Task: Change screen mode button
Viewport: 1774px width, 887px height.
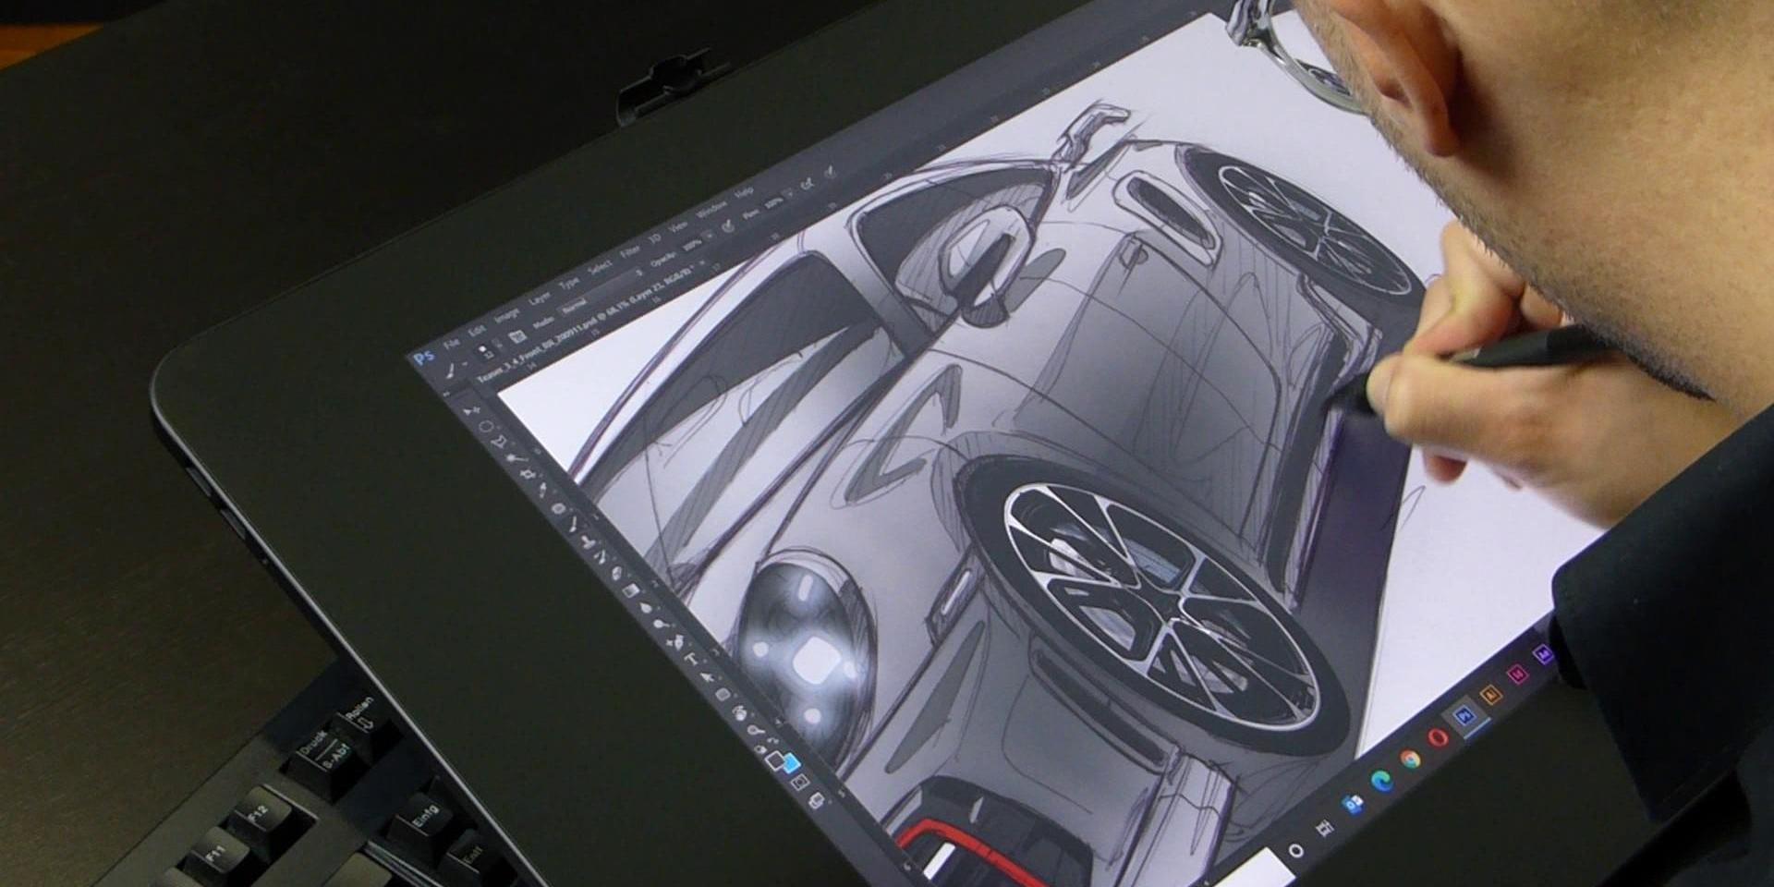Action: 815,799
